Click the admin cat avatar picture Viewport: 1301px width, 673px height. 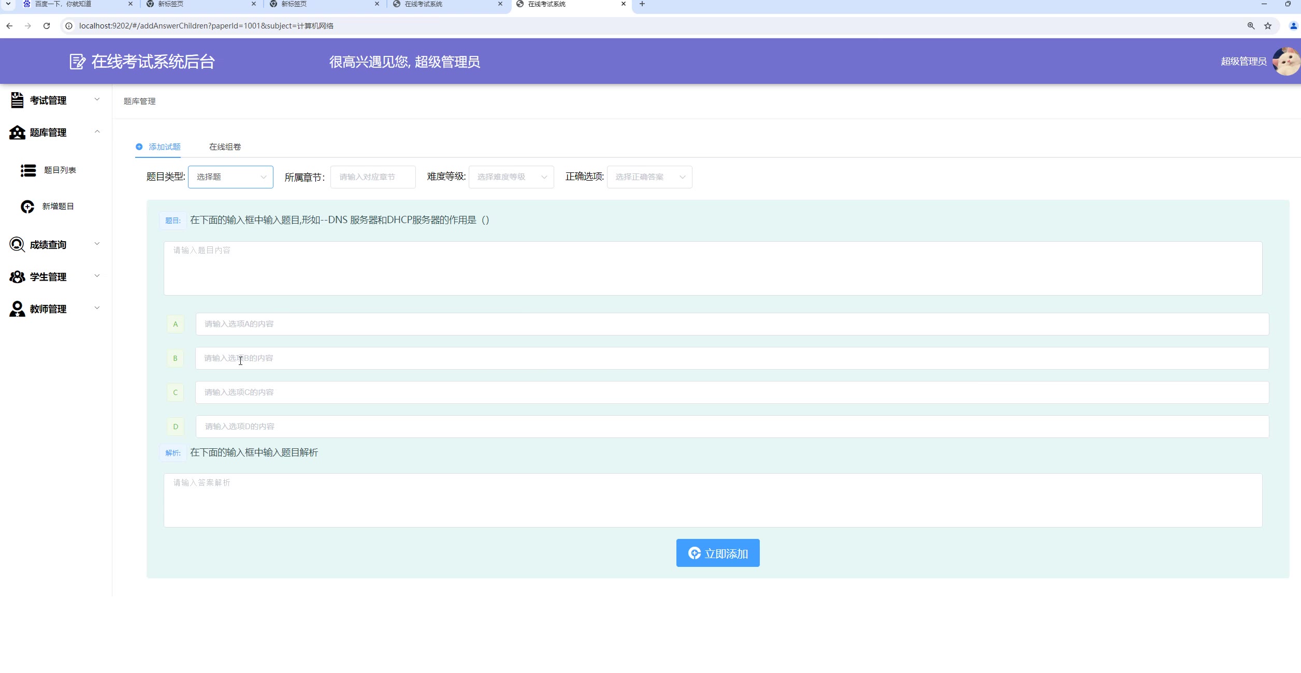click(1286, 62)
